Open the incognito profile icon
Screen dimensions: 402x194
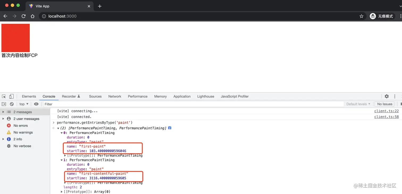[373, 16]
